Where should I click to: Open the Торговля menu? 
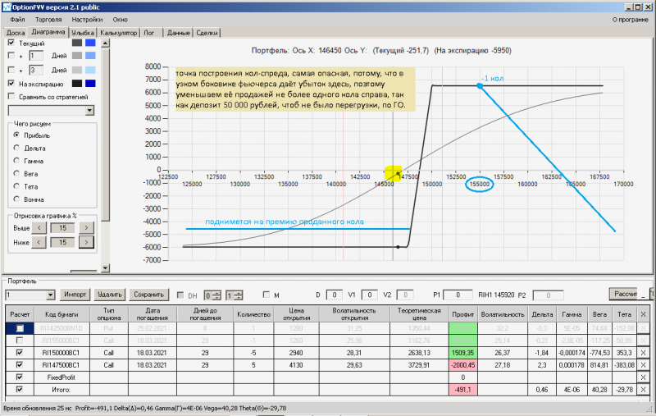(x=48, y=20)
